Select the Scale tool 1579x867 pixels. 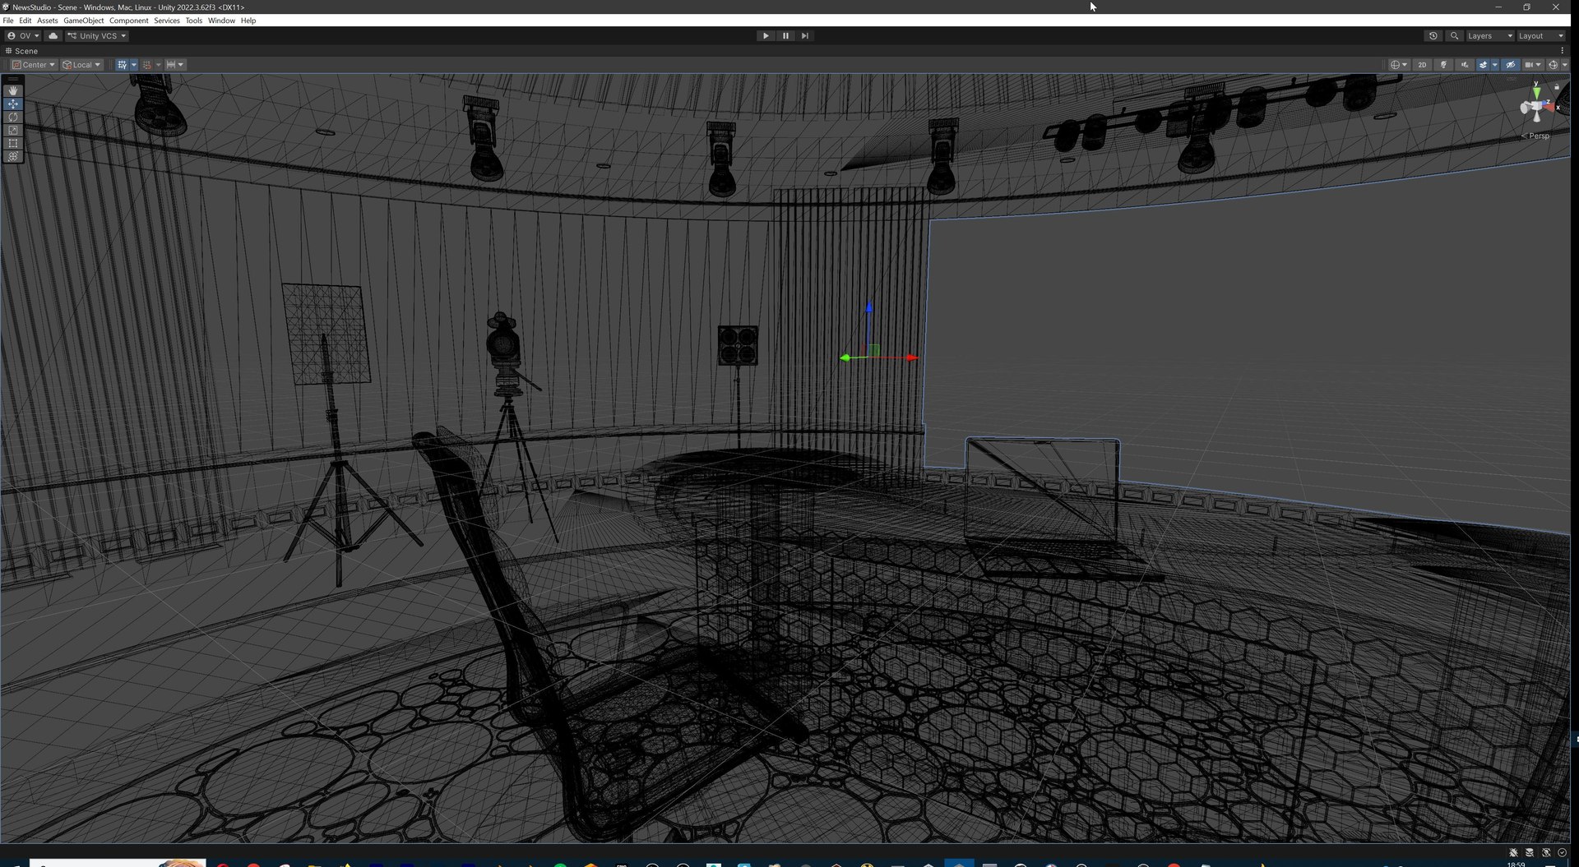click(x=13, y=131)
